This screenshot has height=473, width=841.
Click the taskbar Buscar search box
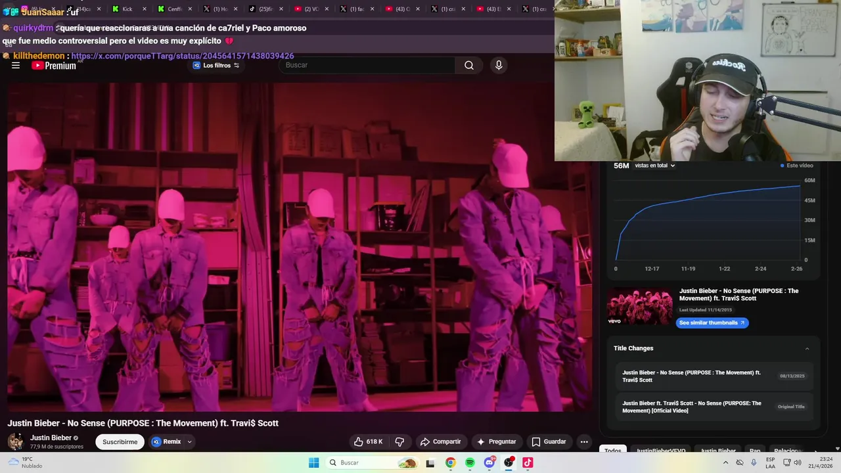pos(371,462)
